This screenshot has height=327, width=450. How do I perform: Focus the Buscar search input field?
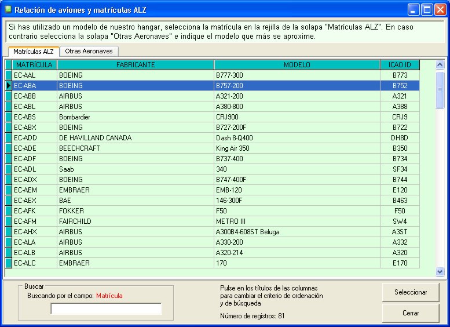tap(106, 308)
